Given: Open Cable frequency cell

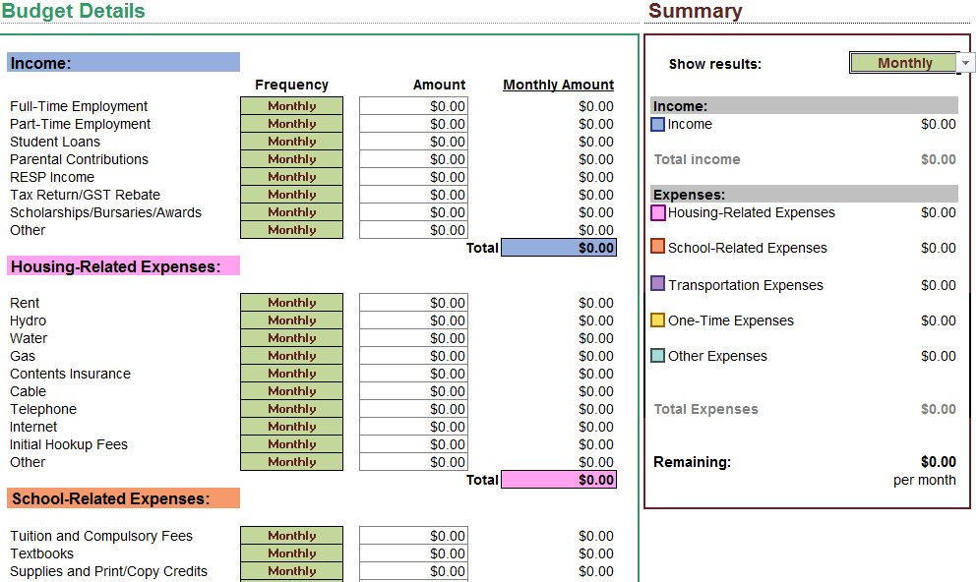Looking at the screenshot, I should coord(292,390).
